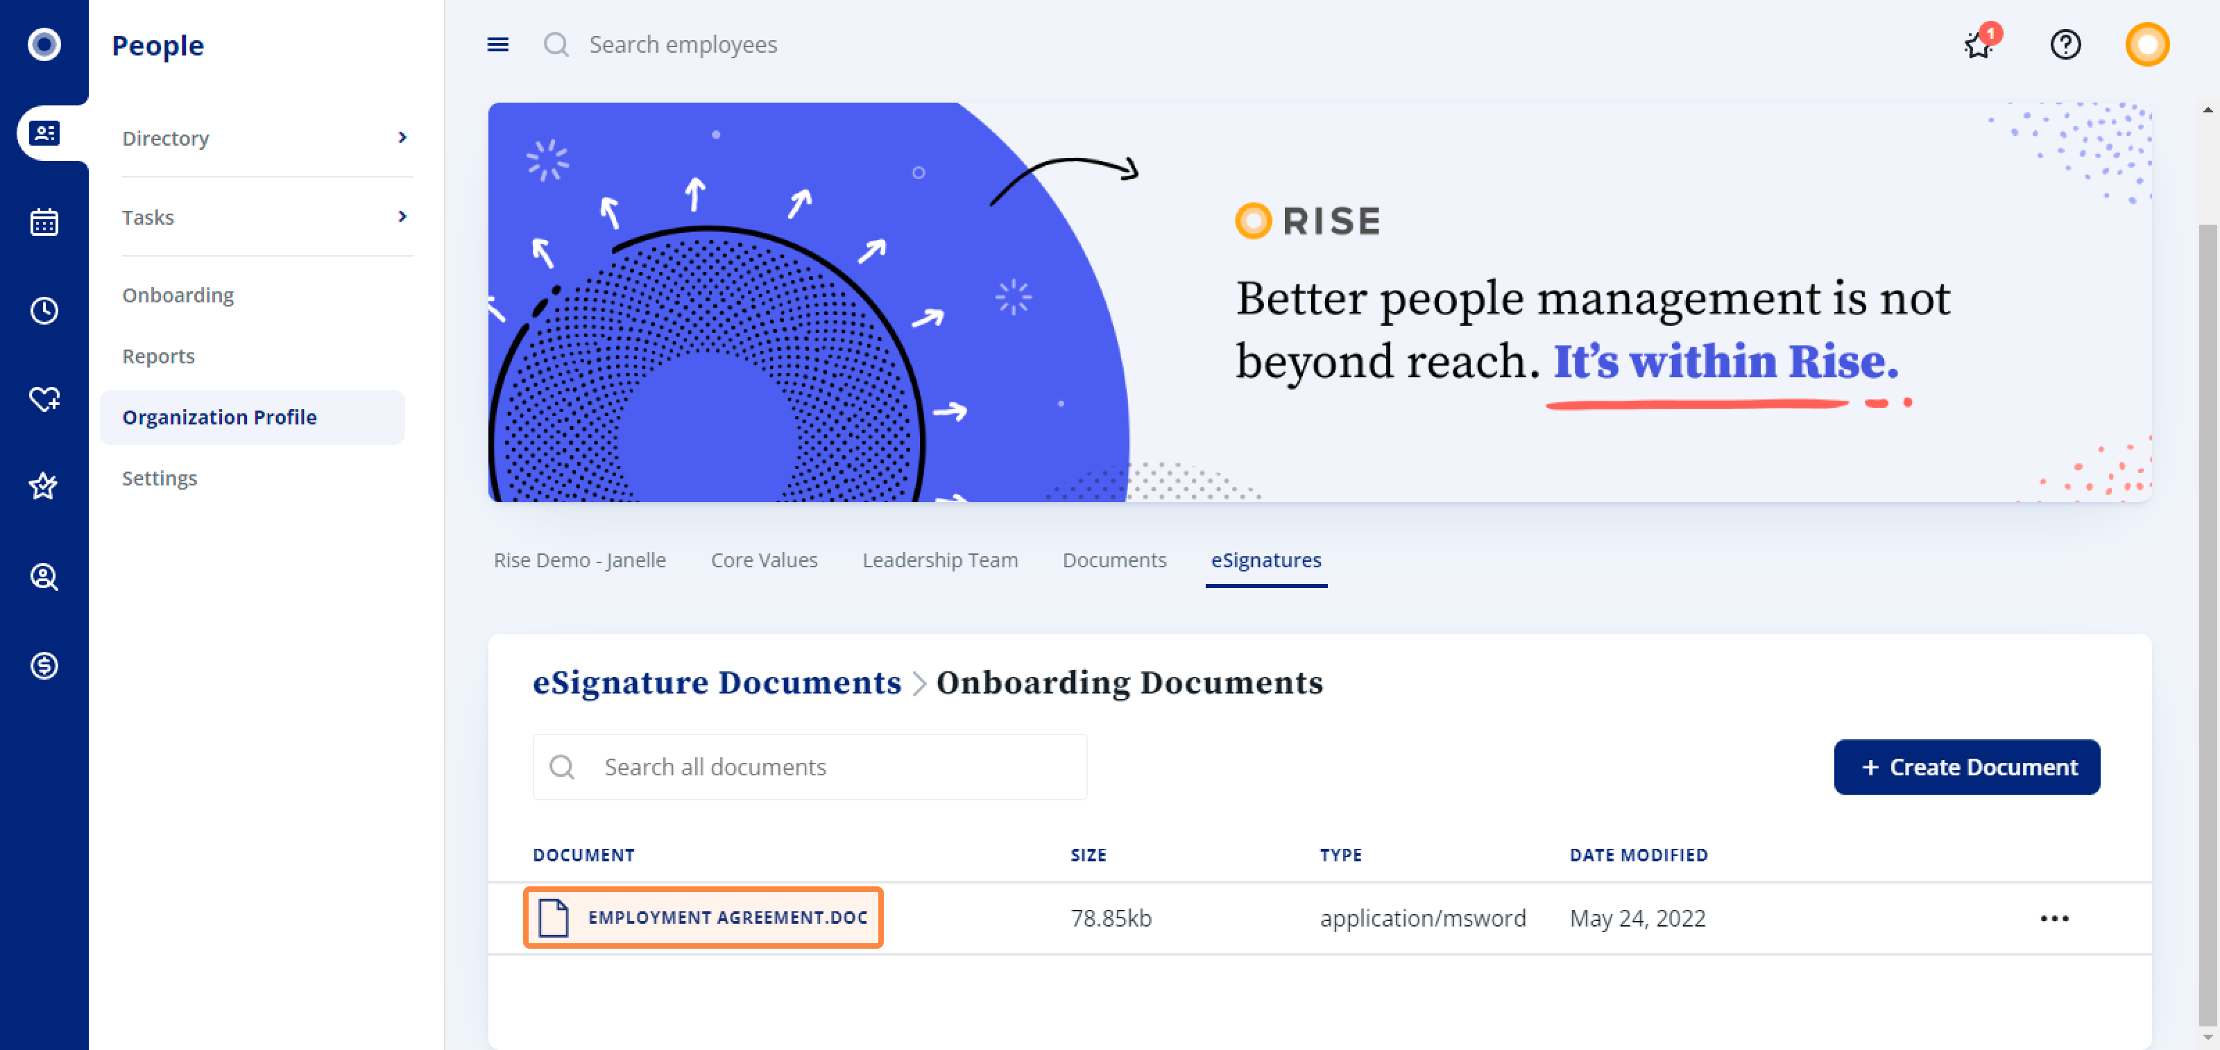
Task: Open Settings in the People menu
Action: (x=160, y=478)
